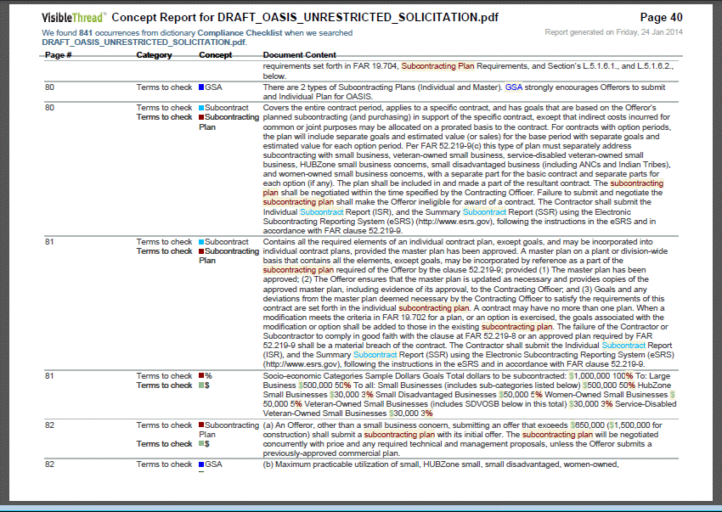Click the 'Subcontract' concept label in the page 80 row

(227, 108)
